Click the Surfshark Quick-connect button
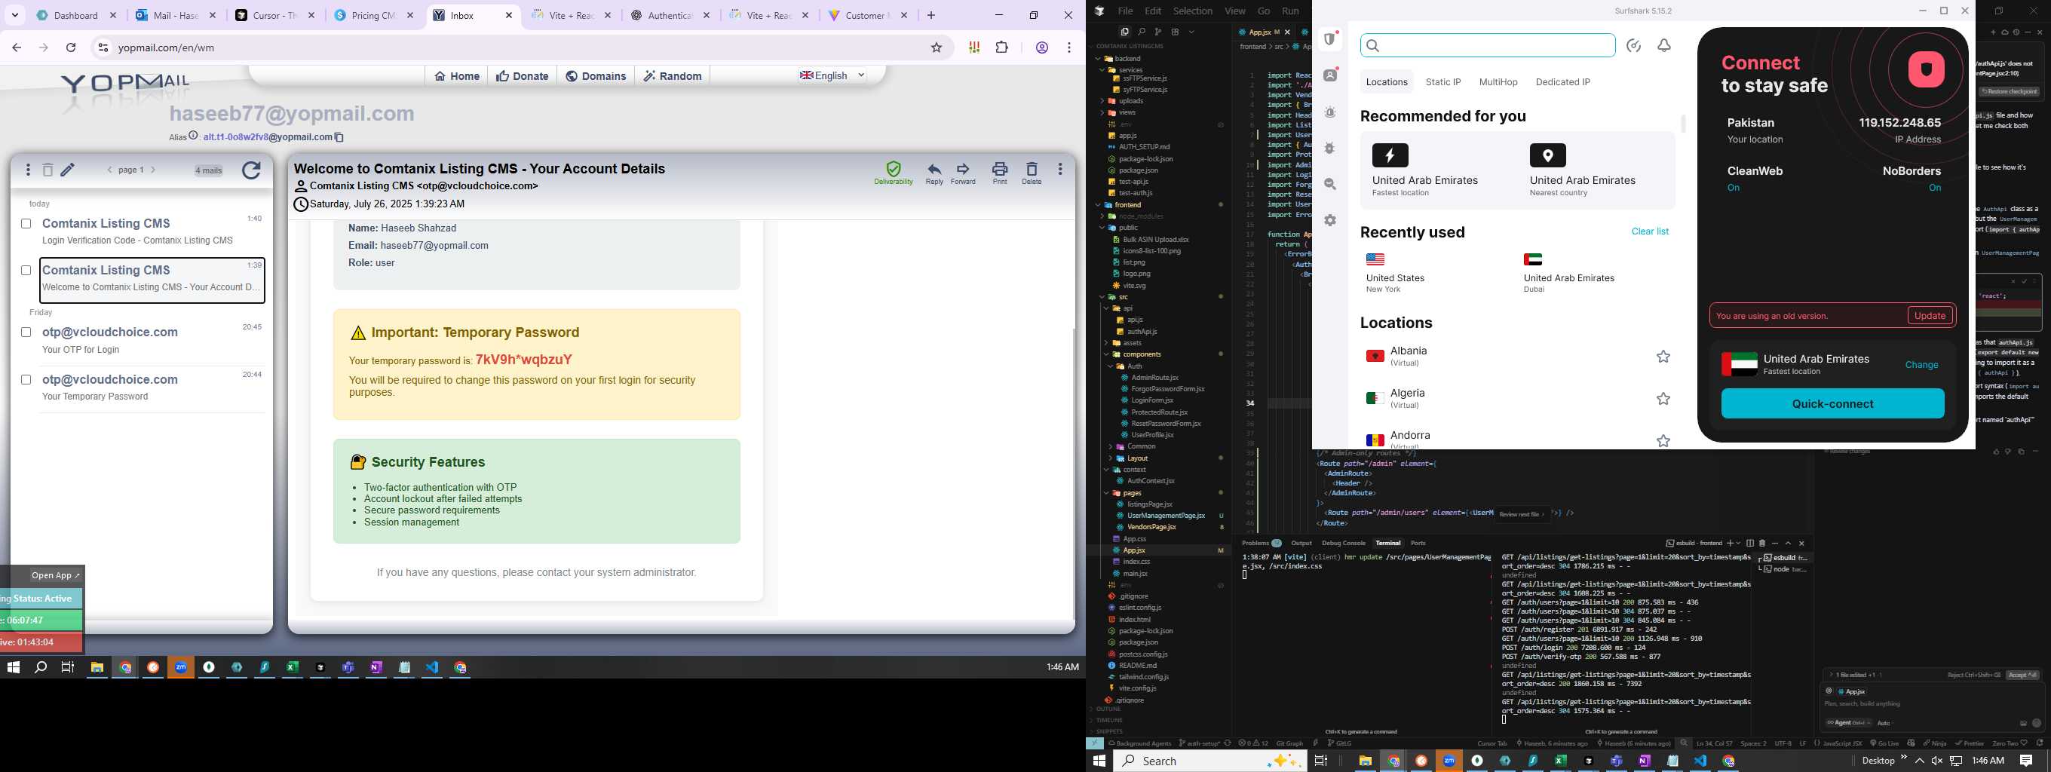This screenshot has height=772, width=2051. point(1832,403)
